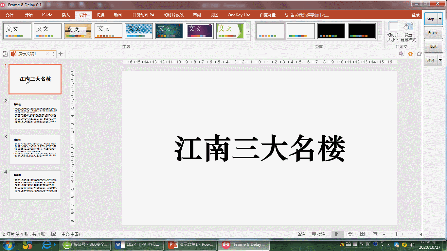This screenshot has height=251, width=447.
Task: Click the 中文(中国) language indicator
Action: (x=71, y=234)
